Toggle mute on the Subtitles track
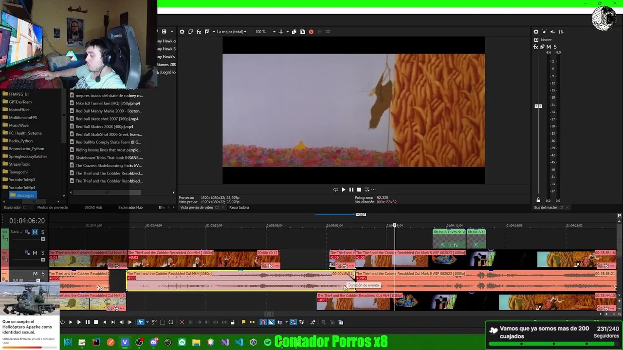Viewport: 623px width, 350px height. [x=35, y=232]
